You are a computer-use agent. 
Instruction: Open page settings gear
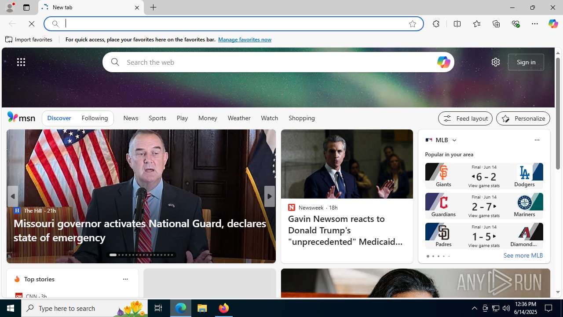[x=495, y=62]
